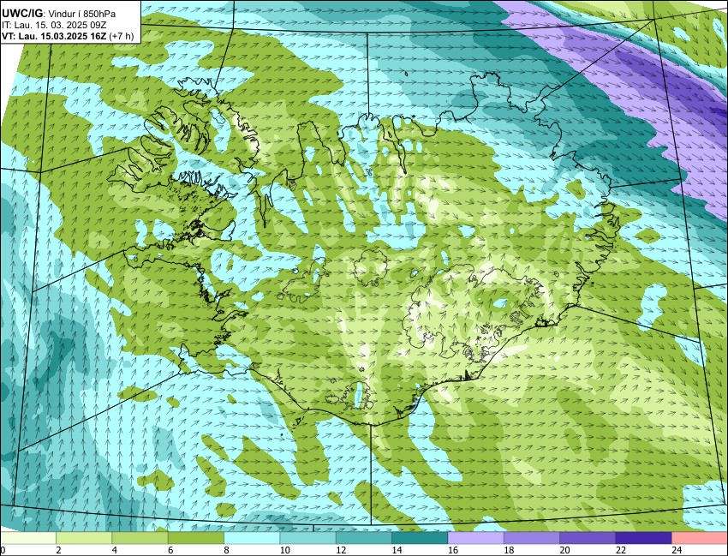Screen dimensions: 728x556
Task: Click the pink swatch above 24 m/s
Action: coord(700,538)
